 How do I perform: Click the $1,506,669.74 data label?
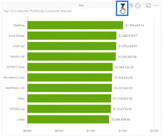pyautogui.click(x=135, y=25)
